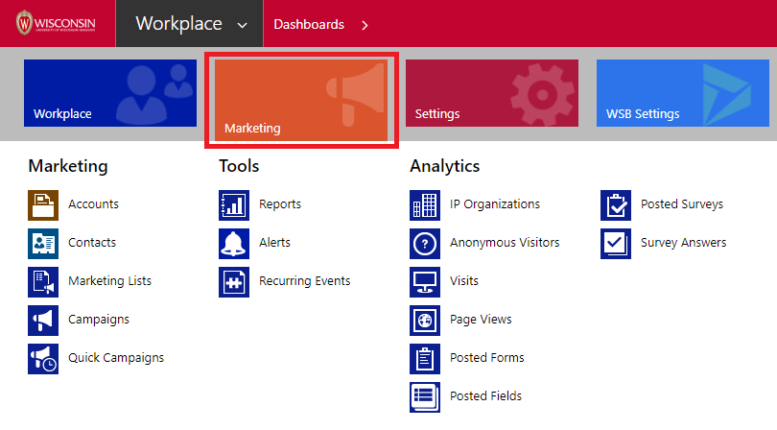This screenshot has width=777, height=430.
Task: Expand the Dashboards breadcrumb arrow
Action: [x=365, y=24]
